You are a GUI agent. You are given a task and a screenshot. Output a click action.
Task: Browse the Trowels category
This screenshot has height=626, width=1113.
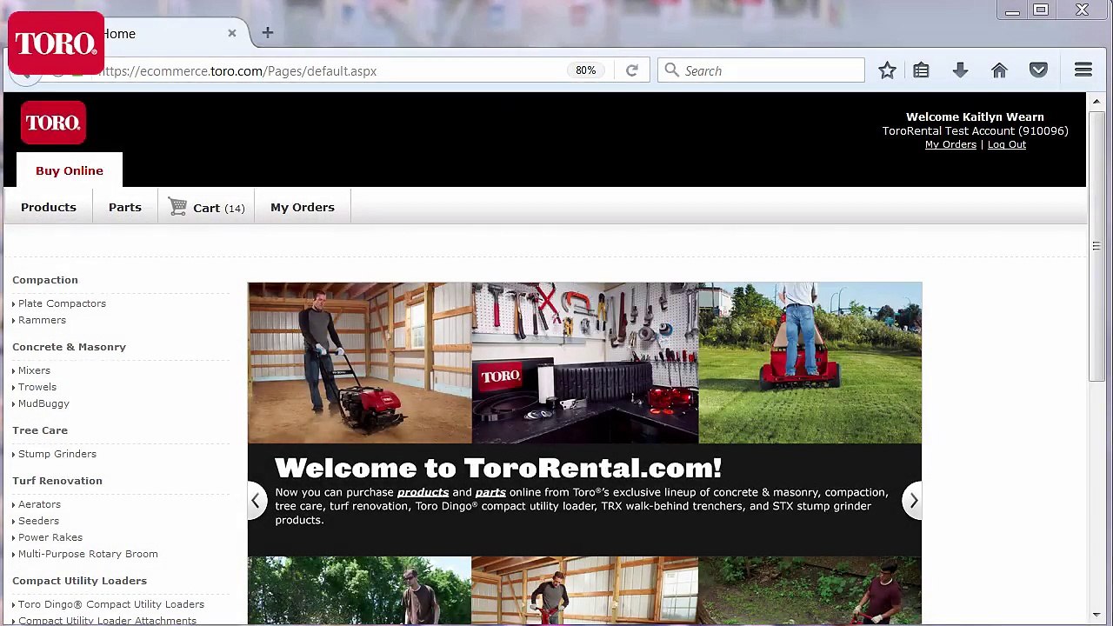tap(37, 387)
